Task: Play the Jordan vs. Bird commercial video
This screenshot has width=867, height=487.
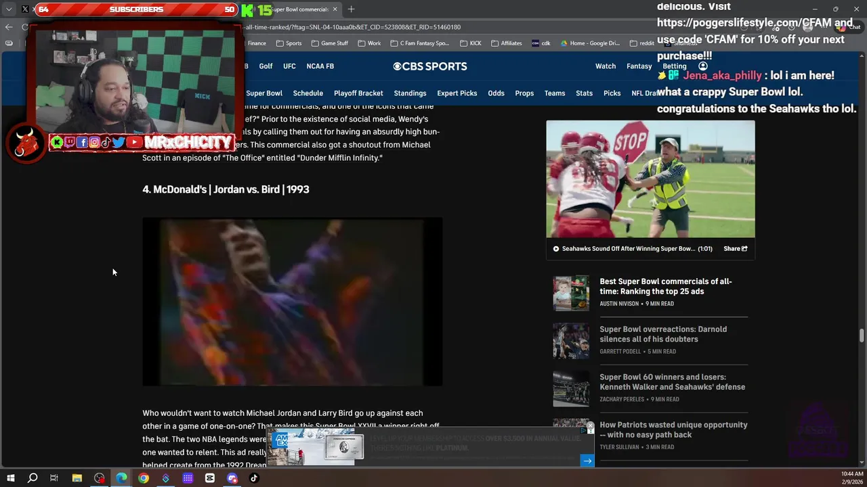Action: point(292,302)
